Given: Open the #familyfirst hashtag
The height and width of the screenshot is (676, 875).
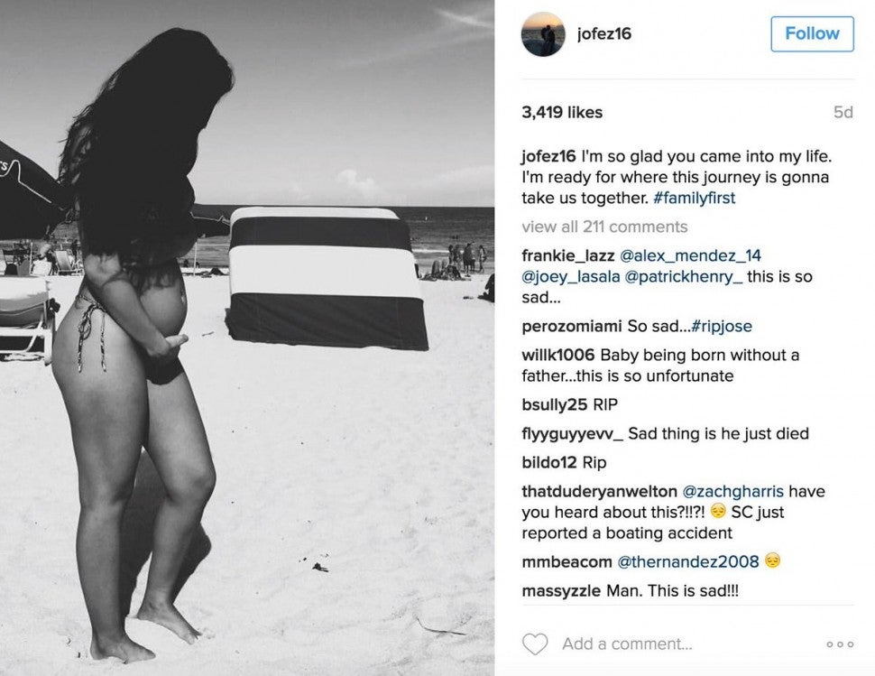Looking at the screenshot, I should coord(695,199).
